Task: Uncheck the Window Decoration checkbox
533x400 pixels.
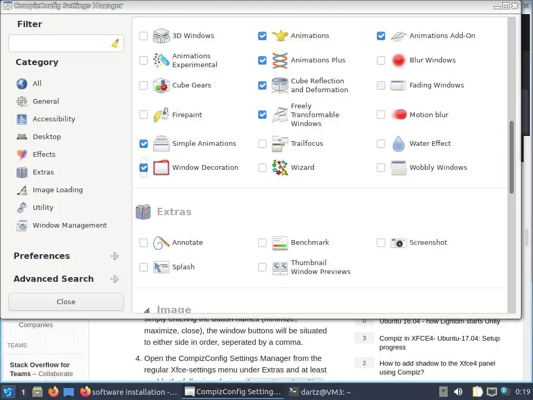Action: point(144,168)
